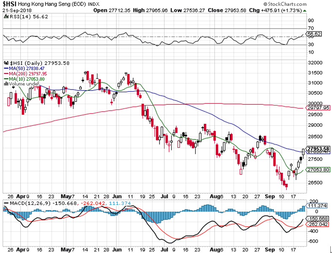The image size is (332, 253).
Task: Click the Close 27953.58 header value
Action: [x=227, y=10]
